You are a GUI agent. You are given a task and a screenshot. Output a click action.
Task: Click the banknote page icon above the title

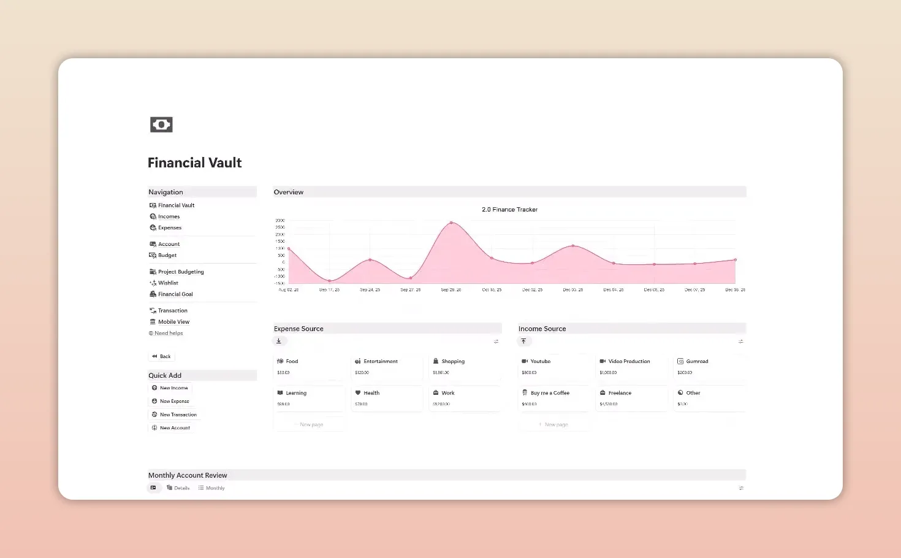161,124
